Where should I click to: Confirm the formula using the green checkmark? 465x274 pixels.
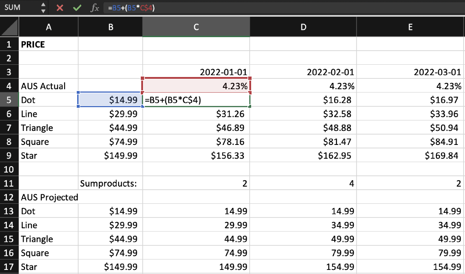77,8
